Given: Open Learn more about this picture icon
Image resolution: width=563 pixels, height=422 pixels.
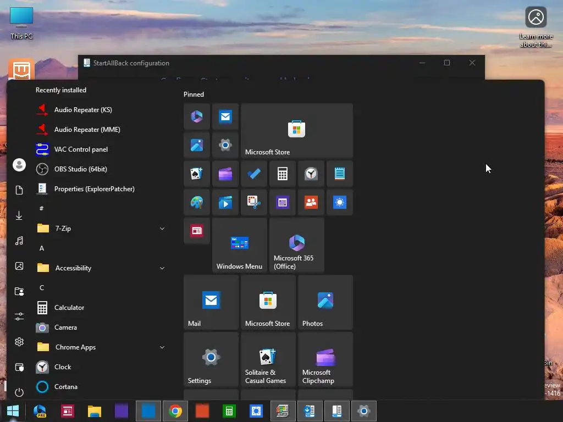Looking at the screenshot, I should coord(536,27).
